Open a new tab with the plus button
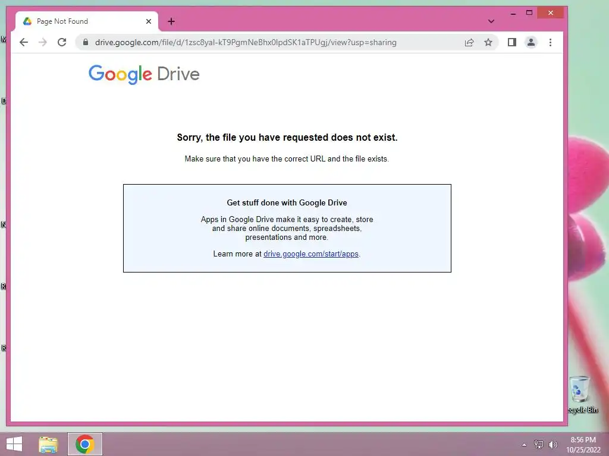This screenshot has height=456, width=609. (171, 21)
